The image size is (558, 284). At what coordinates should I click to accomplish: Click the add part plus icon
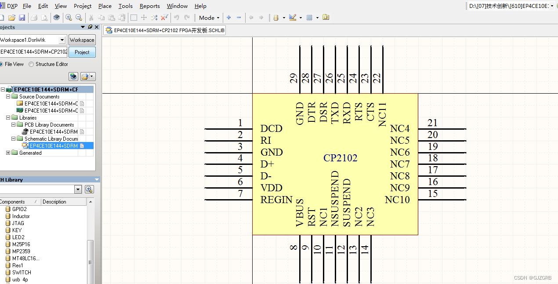pos(228,18)
